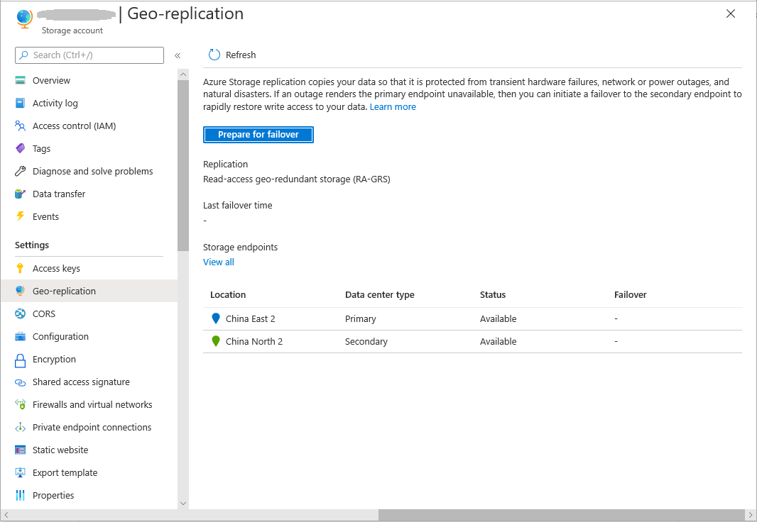The image size is (757, 522).
Task: Click the storage account globe logo
Action: (x=24, y=18)
